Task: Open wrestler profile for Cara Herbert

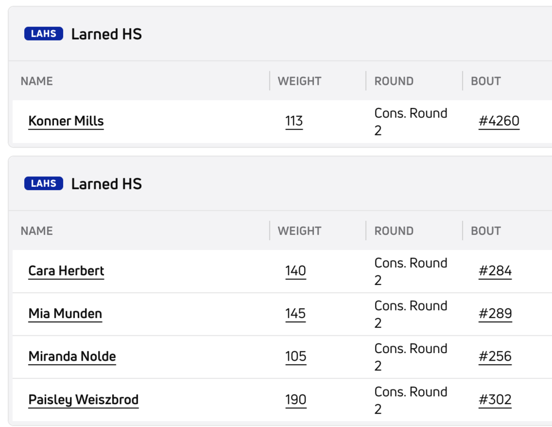Action: tap(66, 271)
